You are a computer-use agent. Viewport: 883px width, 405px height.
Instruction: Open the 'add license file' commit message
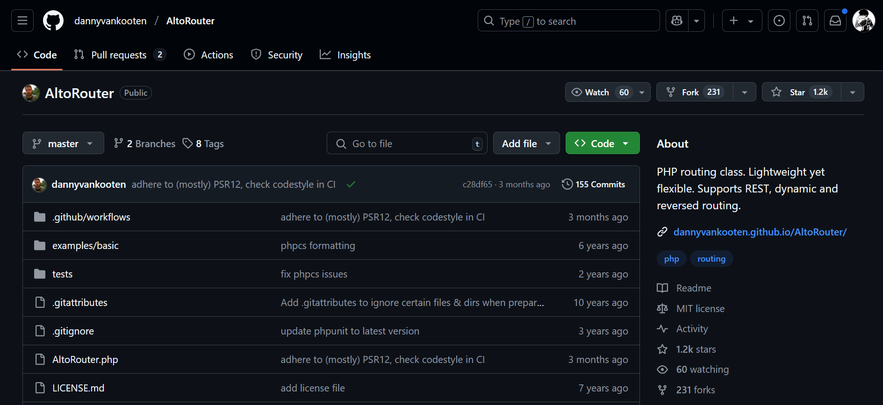tap(313, 388)
